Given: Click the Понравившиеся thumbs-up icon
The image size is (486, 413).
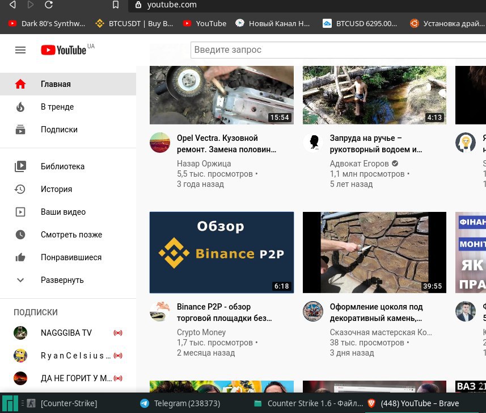Looking at the screenshot, I should point(20,257).
